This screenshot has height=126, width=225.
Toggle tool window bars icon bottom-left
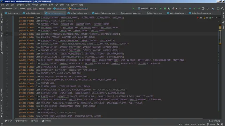click(x=2, y=124)
